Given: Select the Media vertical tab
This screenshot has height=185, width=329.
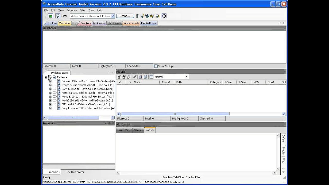Looking at the screenshot, I should pos(283,151).
